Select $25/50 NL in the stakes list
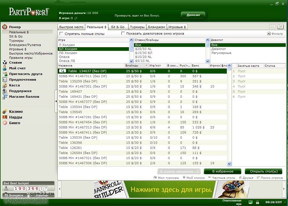This screenshot has width=288, height=206. click(x=143, y=49)
